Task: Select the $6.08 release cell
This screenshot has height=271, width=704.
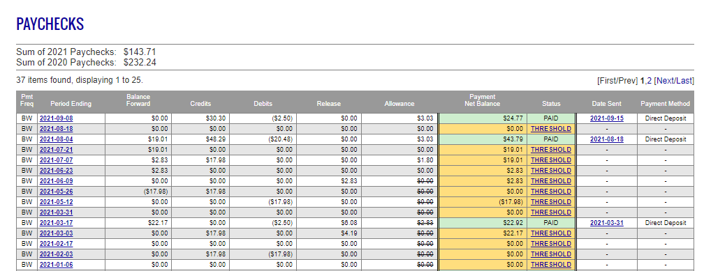Action: click(329, 223)
